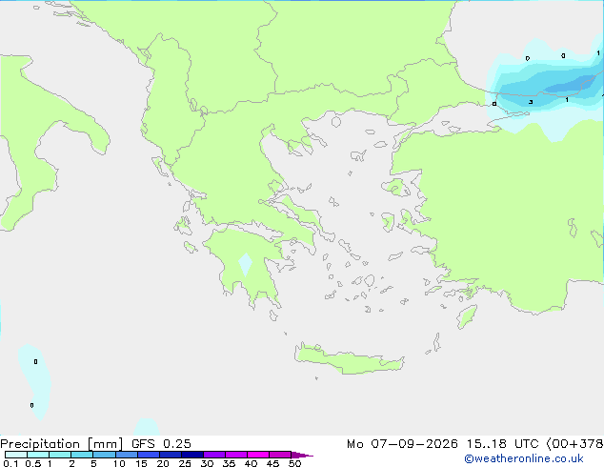The width and height of the screenshot is (604, 467).
Task: Click the "50" legend scale label
Action: (x=294, y=463)
